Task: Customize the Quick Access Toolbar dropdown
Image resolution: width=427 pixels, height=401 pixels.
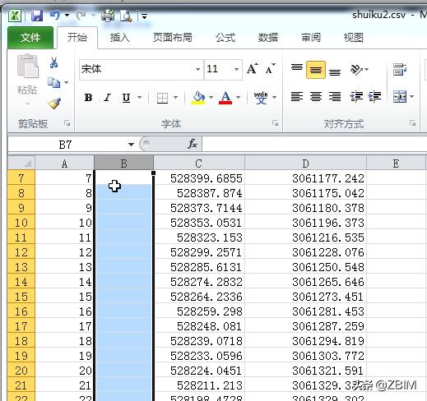Action: pos(144,16)
